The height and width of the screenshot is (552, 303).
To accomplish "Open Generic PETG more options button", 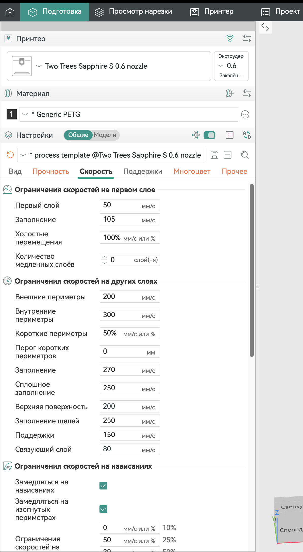I will click(x=245, y=114).
